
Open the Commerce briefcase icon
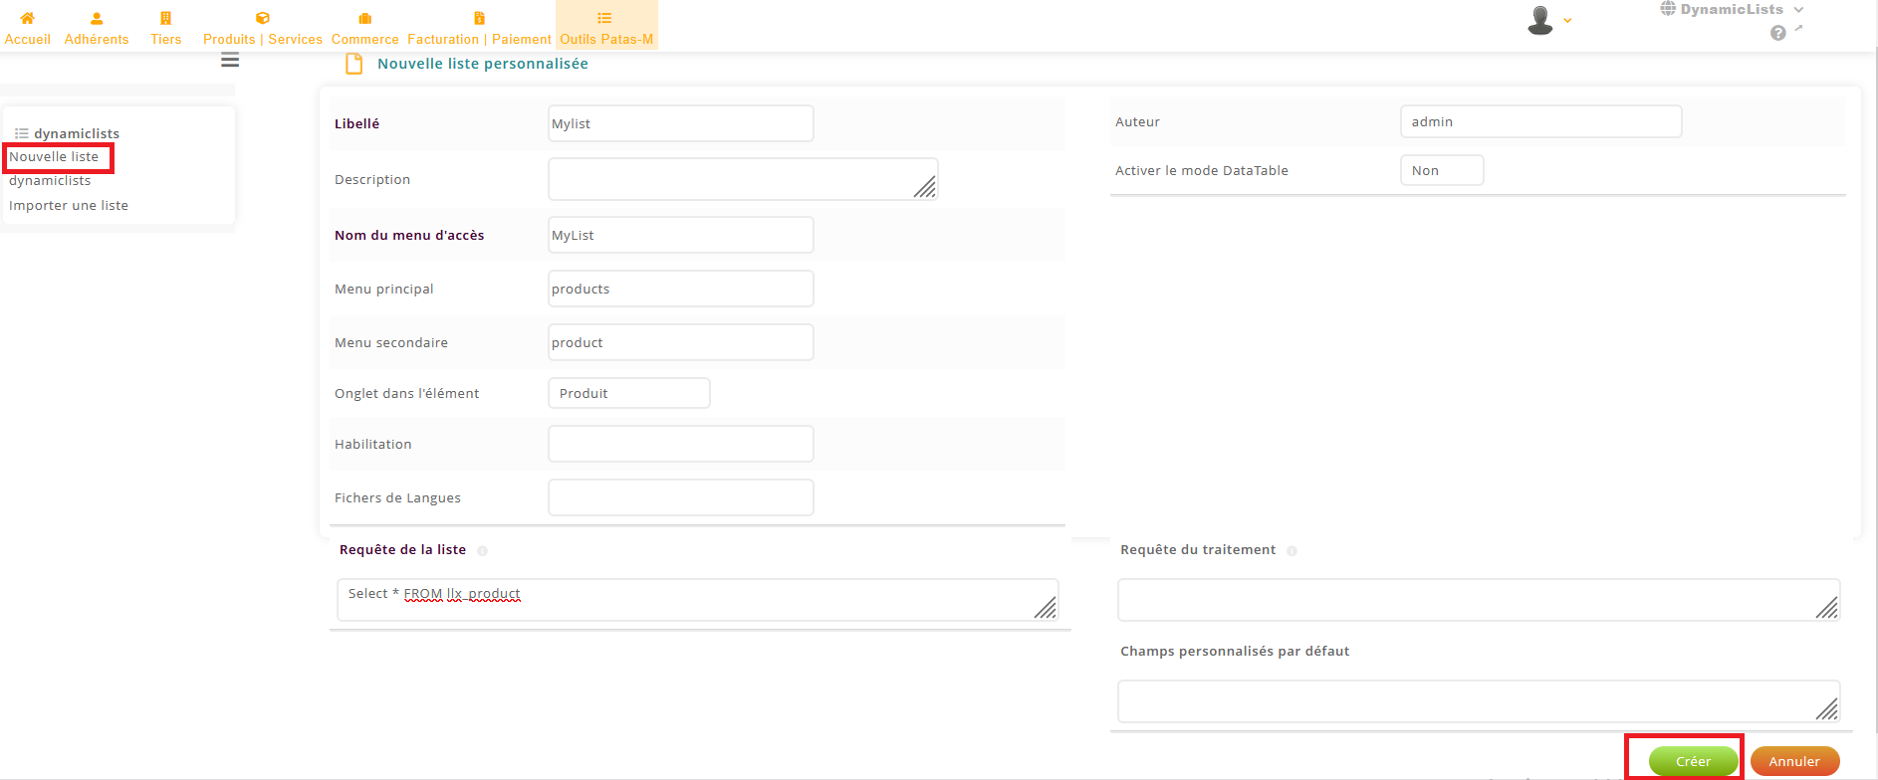tap(364, 18)
